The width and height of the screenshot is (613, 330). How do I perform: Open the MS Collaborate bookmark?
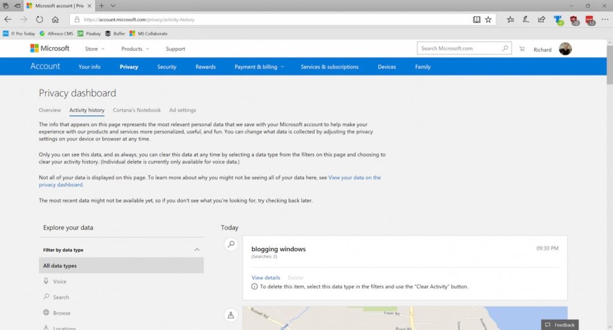pyautogui.click(x=148, y=33)
